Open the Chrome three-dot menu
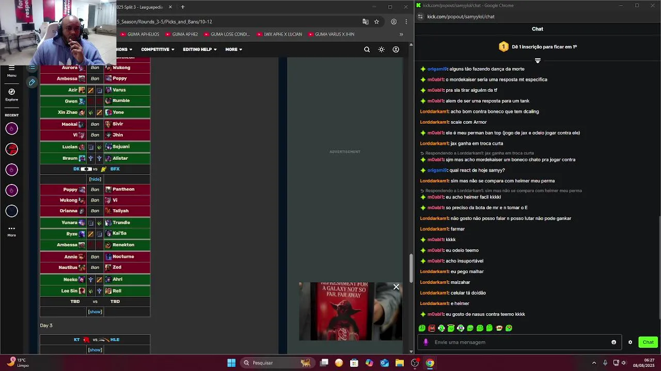This screenshot has height=371, width=661. pyautogui.click(x=406, y=22)
